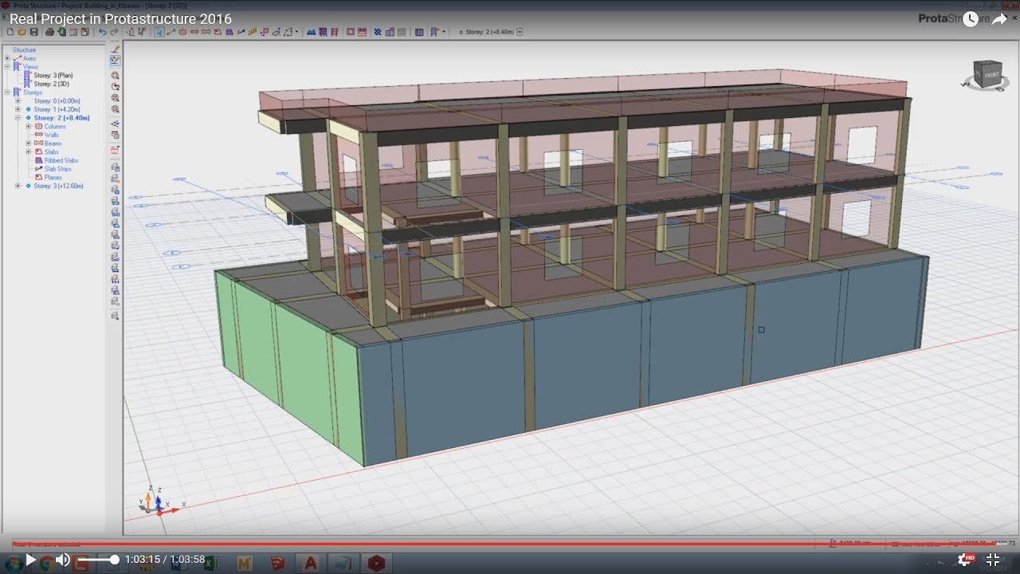The width and height of the screenshot is (1020, 574).
Task: Click the Redo arrow icon
Action: click(114, 32)
